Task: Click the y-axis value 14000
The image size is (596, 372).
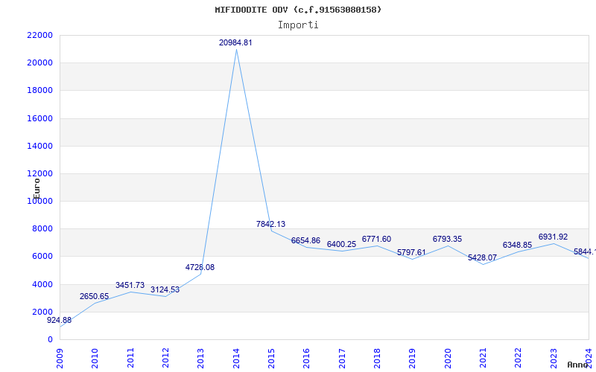Action: click(39, 146)
